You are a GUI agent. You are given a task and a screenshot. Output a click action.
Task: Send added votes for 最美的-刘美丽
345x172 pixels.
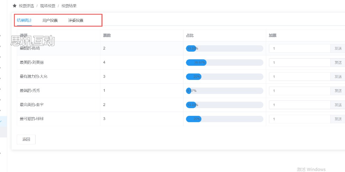(x=338, y=62)
